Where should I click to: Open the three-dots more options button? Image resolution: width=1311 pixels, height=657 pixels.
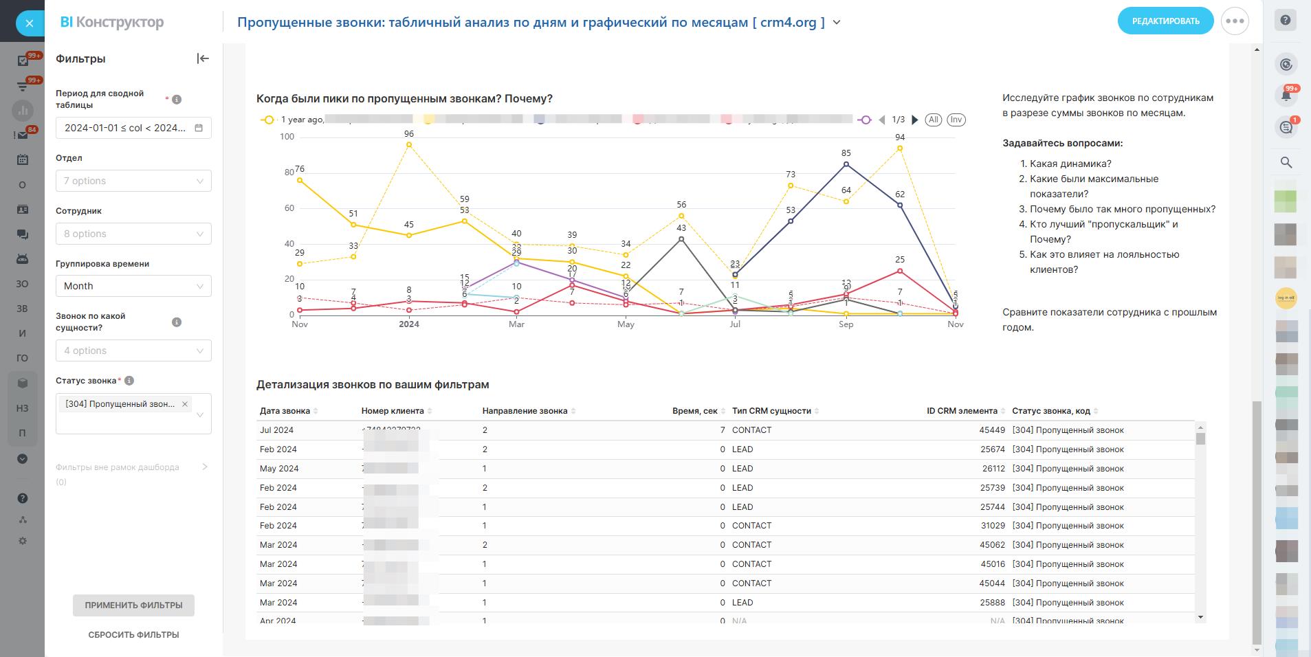click(1235, 21)
